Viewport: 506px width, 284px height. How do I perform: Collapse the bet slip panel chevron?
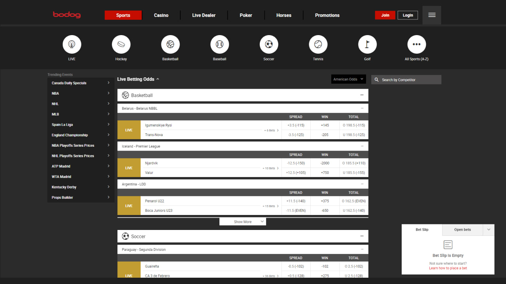[x=489, y=230]
